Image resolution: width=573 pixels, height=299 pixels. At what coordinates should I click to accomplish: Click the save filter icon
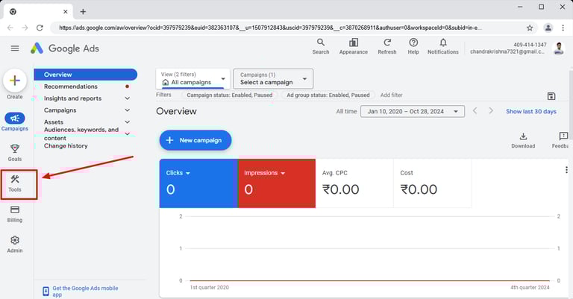click(x=551, y=96)
